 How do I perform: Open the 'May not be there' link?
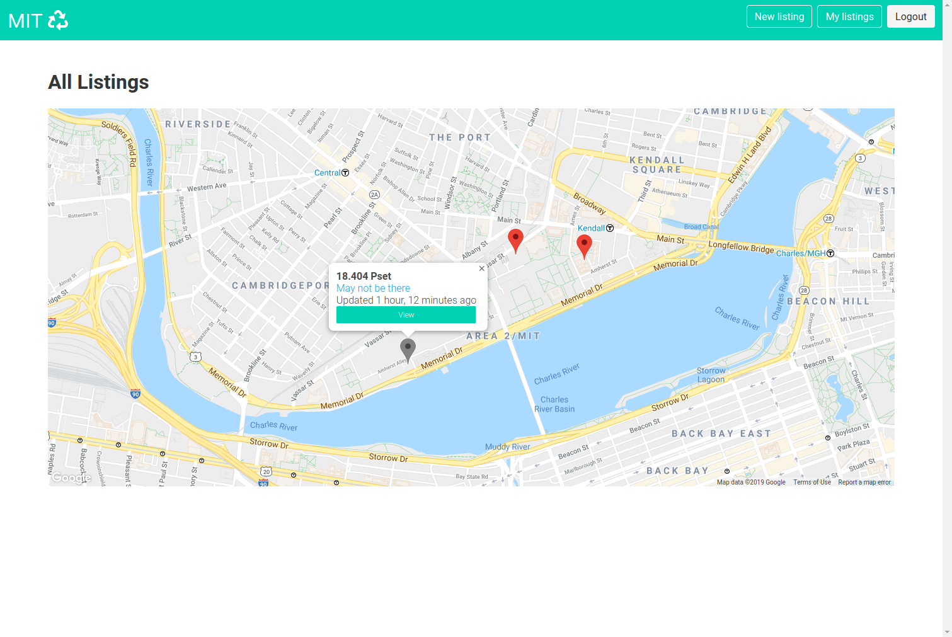[373, 288]
